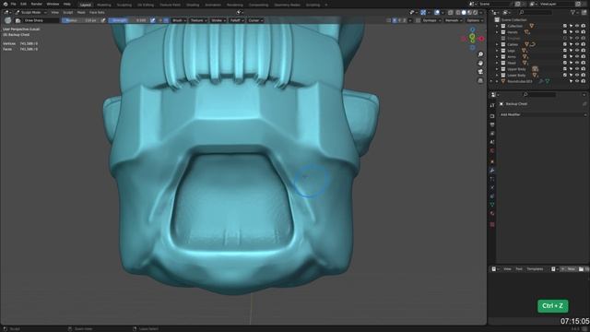Open the Dyntopo dropdown
Viewport: 590px width, 332px height.
tap(431, 20)
